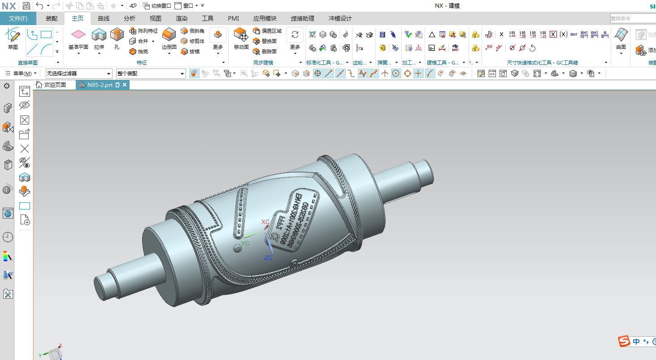Click the 抽壳 shell tool
The image size is (656, 360).
(139, 51)
